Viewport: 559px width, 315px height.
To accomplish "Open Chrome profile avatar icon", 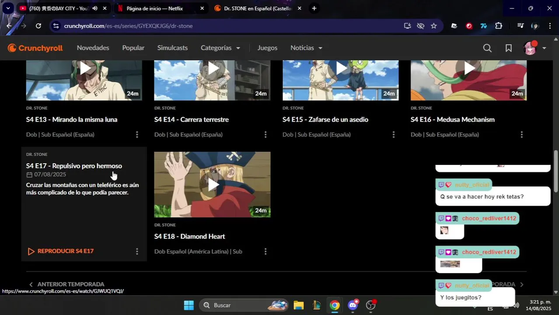I will tap(535, 26).
